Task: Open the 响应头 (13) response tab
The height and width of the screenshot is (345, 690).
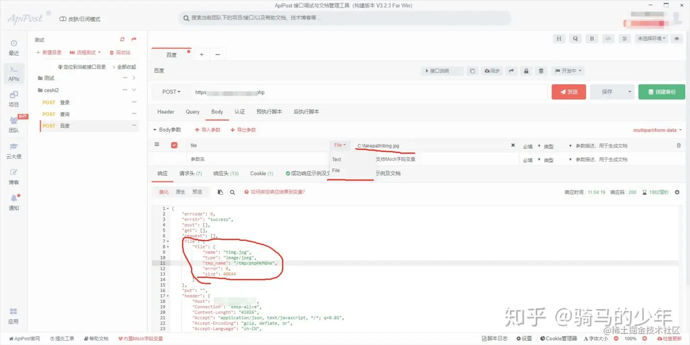Action: pyautogui.click(x=226, y=173)
